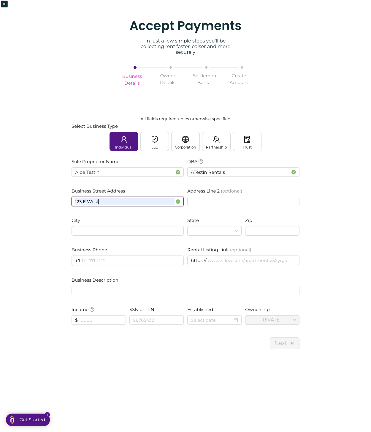
Task: Select LLC business type
Action: pos(155,141)
